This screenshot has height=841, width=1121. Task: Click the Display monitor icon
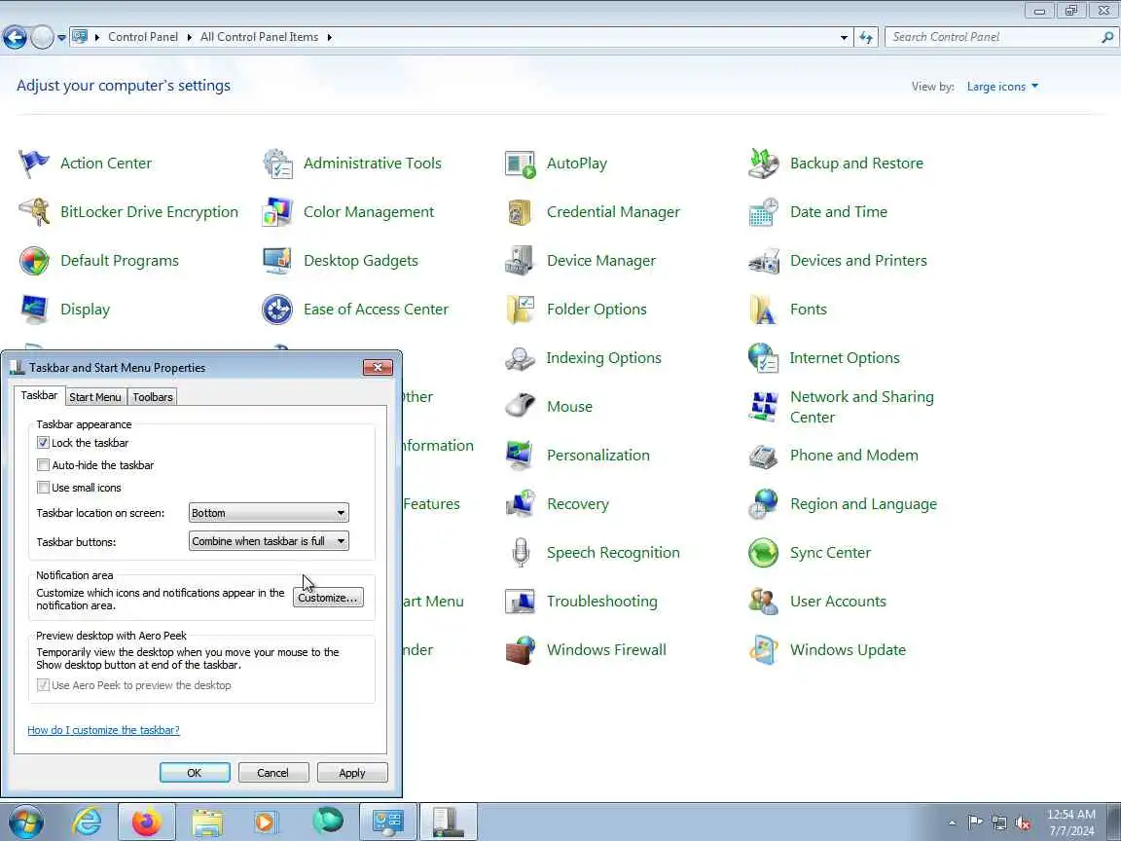point(34,310)
